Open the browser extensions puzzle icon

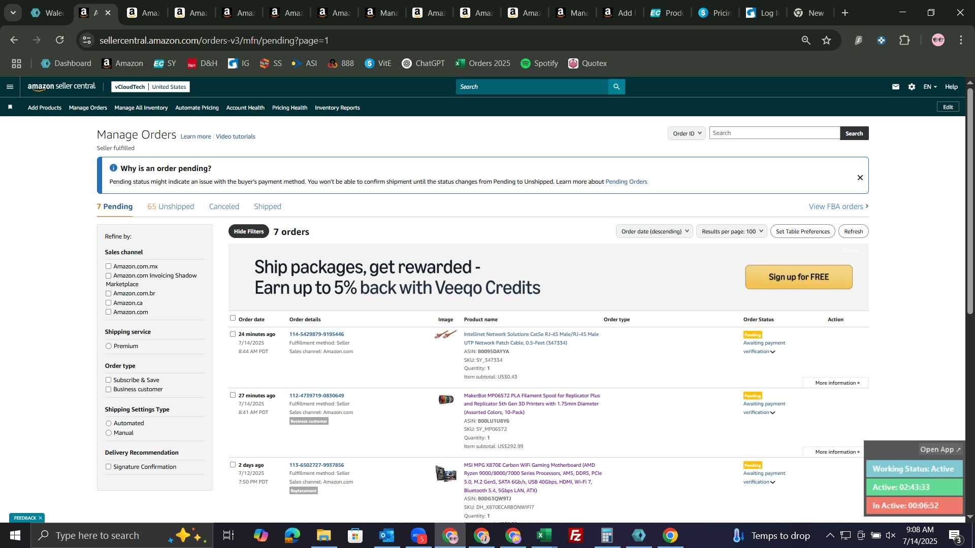pos(904,40)
